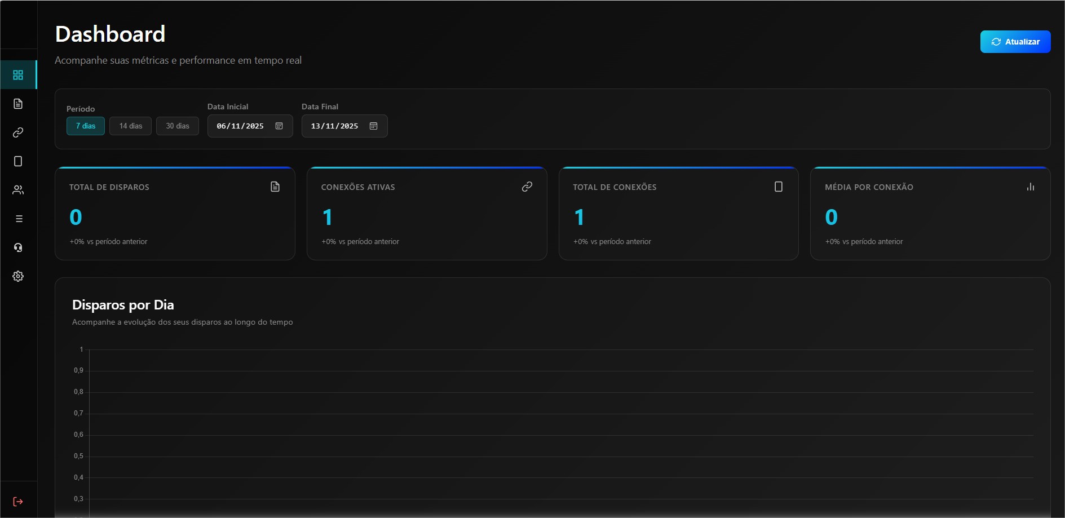Open the list lines icon in sidebar
This screenshot has height=518, width=1065.
coord(19,219)
